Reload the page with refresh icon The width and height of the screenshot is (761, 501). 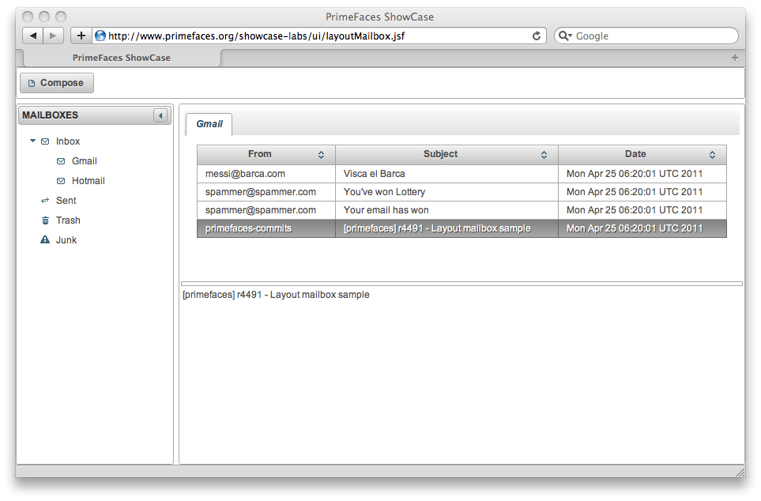coord(537,36)
